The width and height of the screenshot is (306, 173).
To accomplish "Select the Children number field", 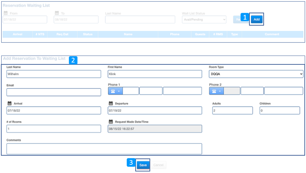I will click(x=279, y=111).
